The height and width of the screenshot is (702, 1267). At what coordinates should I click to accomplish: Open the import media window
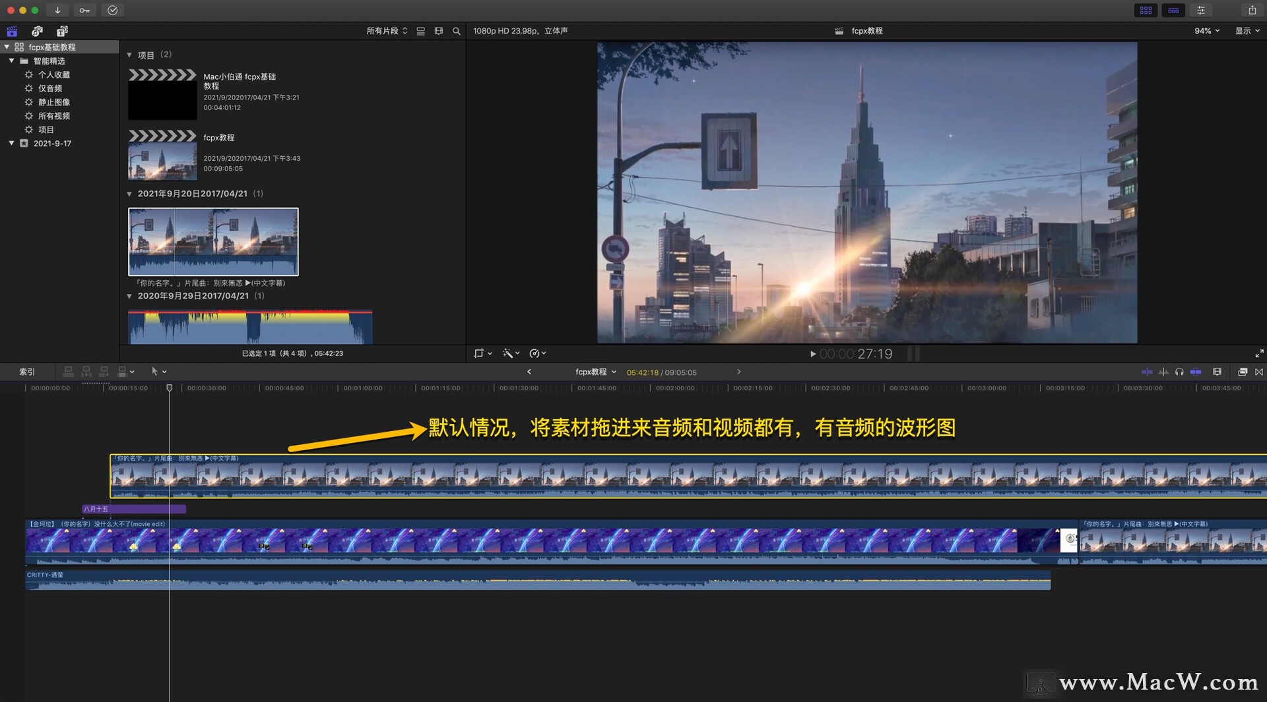57,10
